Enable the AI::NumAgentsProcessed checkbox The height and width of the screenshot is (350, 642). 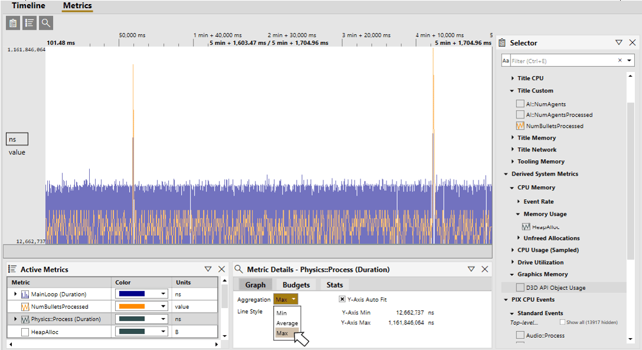[x=520, y=114]
